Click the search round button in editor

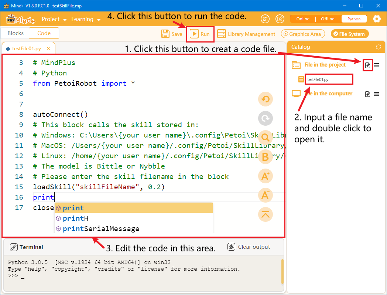[x=265, y=138]
